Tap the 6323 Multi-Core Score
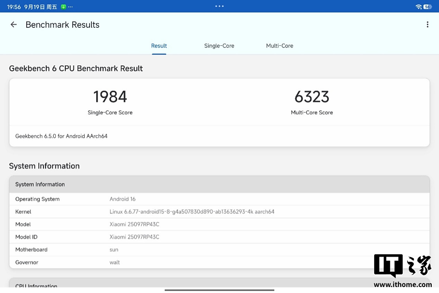 click(x=312, y=97)
